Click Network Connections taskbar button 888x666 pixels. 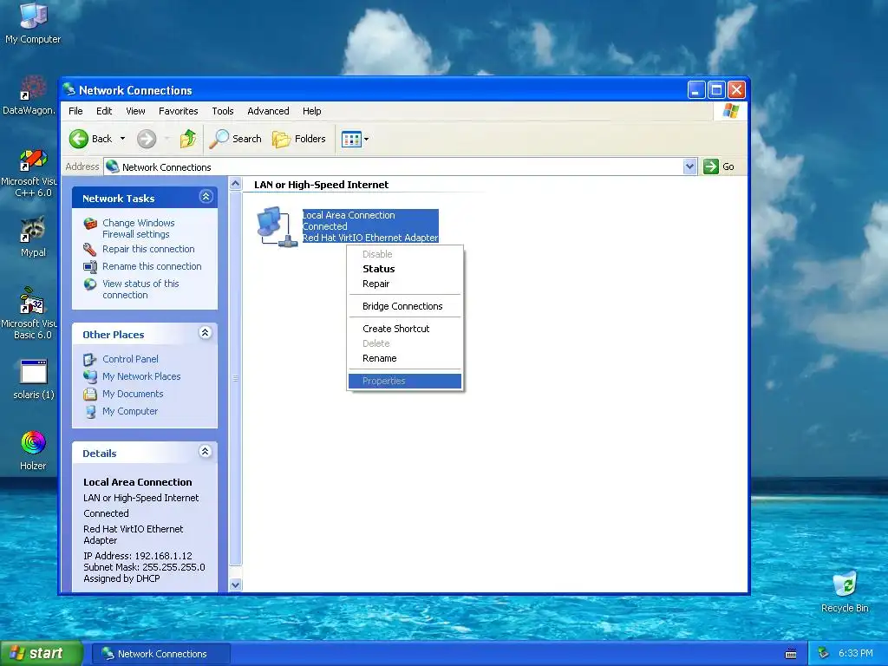[x=161, y=654]
